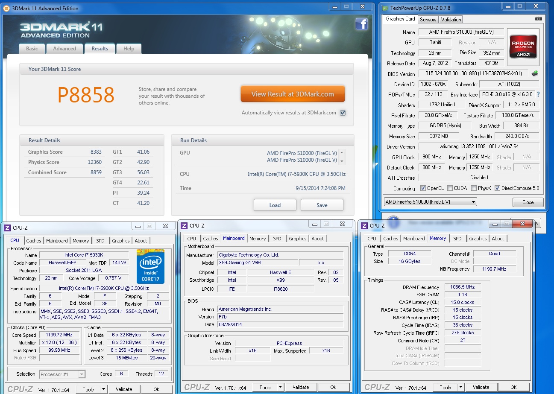Click the CPU-Z icon in the Mainboard window
The width and height of the screenshot is (554, 394).
(184, 225)
